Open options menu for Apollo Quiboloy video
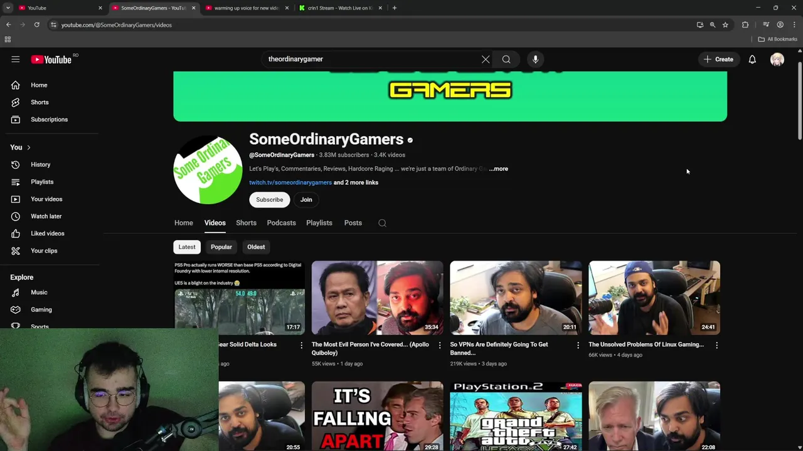Image resolution: width=803 pixels, height=451 pixels. [x=440, y=345]
